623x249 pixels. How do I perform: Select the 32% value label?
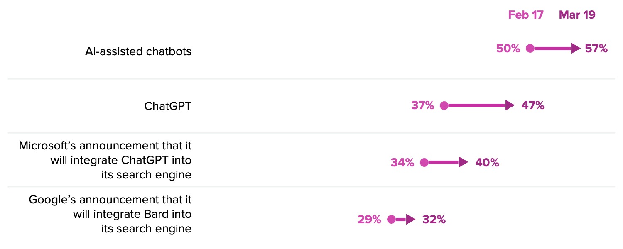pyautogui.click(x=434, y=220)
